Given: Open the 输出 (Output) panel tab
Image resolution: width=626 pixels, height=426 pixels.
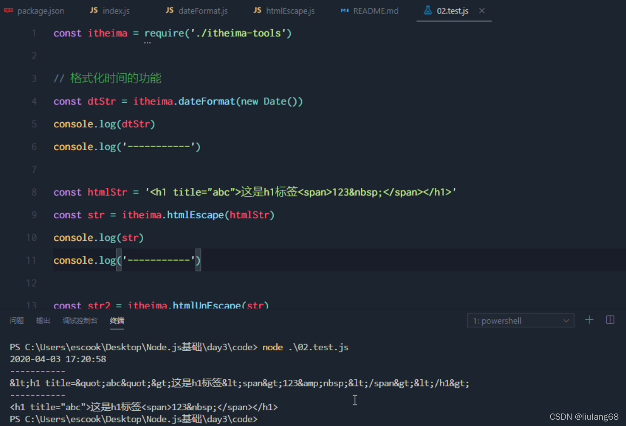Looking at the screenshot, I should point(43,321).
